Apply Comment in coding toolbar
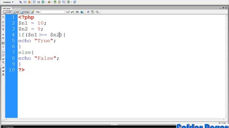The image size is (229, 128). tap(3, 52)
